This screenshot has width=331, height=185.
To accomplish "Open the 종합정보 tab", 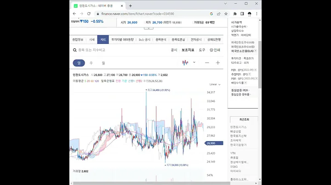I will [x=78, y=39].
